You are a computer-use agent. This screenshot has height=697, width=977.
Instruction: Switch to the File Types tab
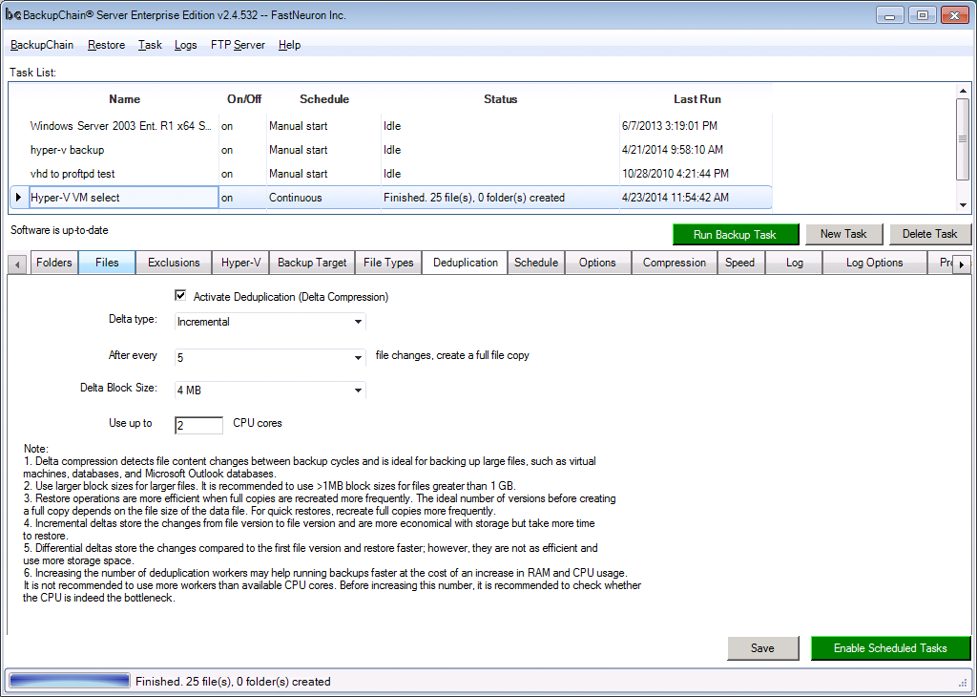(388, 263)
